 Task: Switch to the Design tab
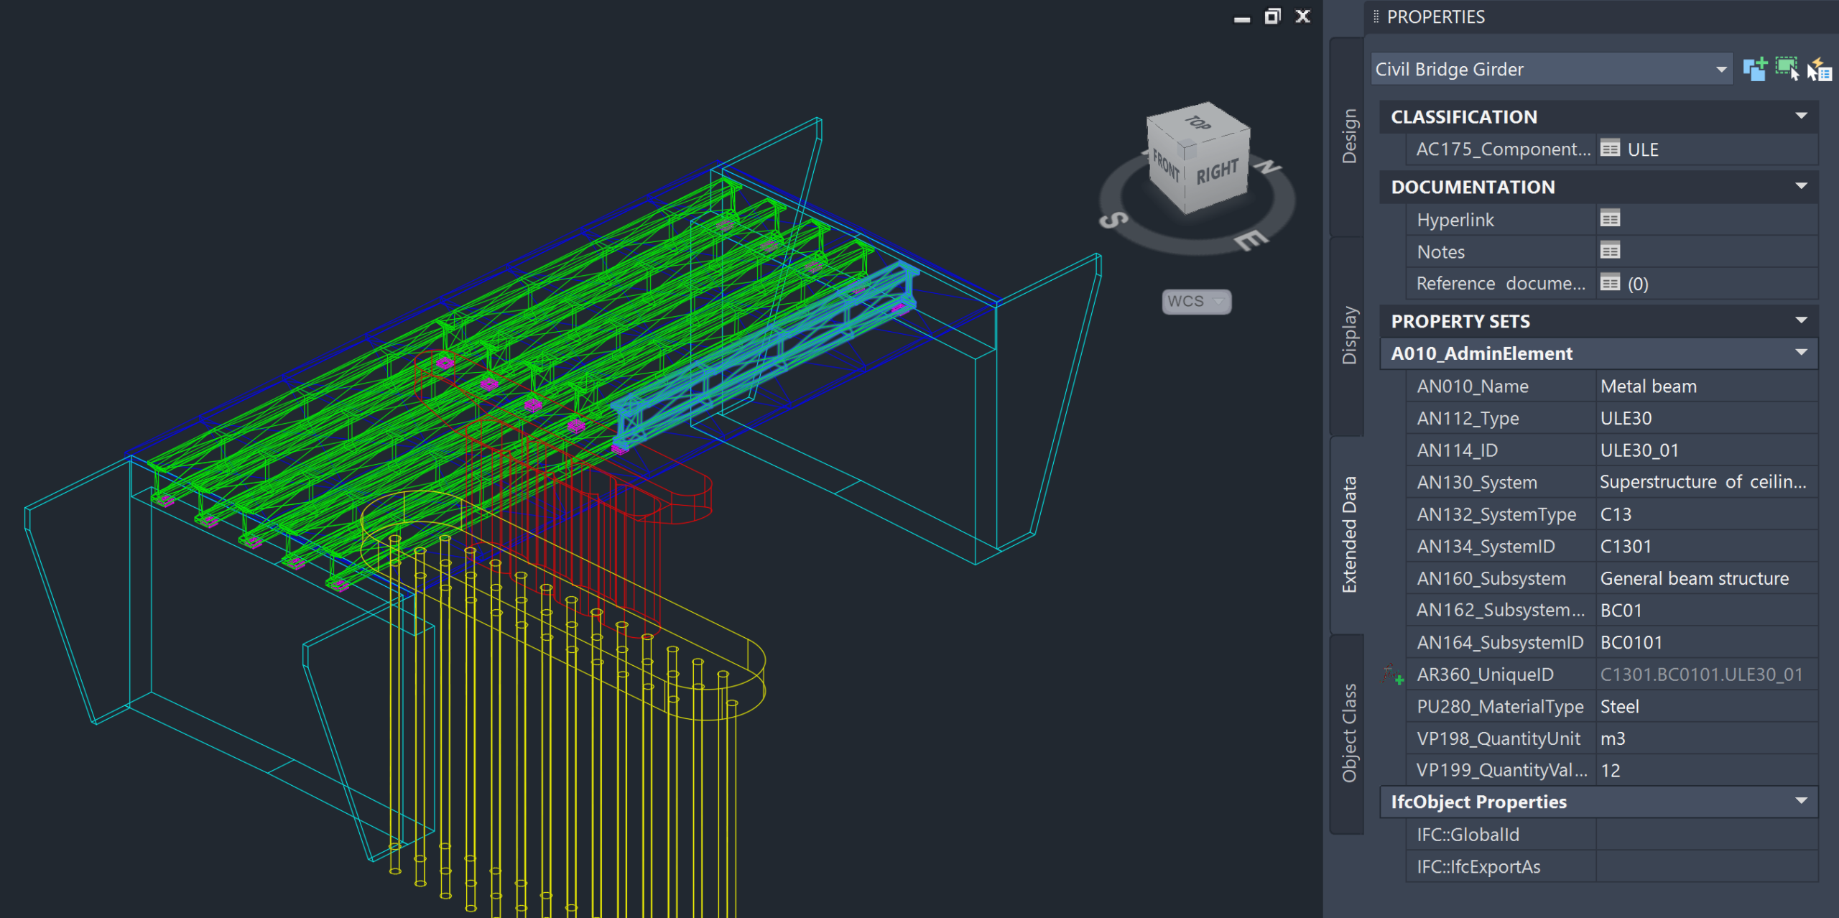(1349, 136)
